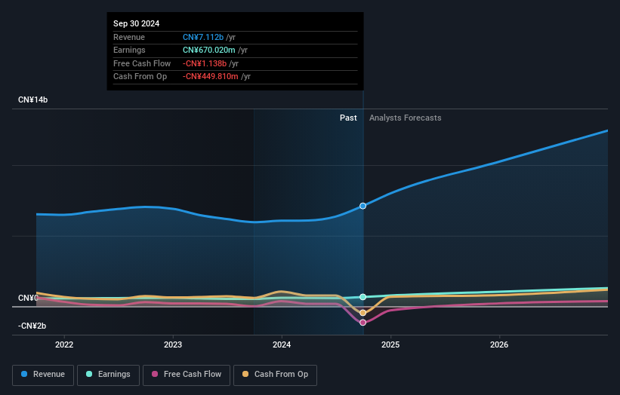620x395 pixels.
Task: Click the 2025 x-axis label
Action: (x=390, y=345)
